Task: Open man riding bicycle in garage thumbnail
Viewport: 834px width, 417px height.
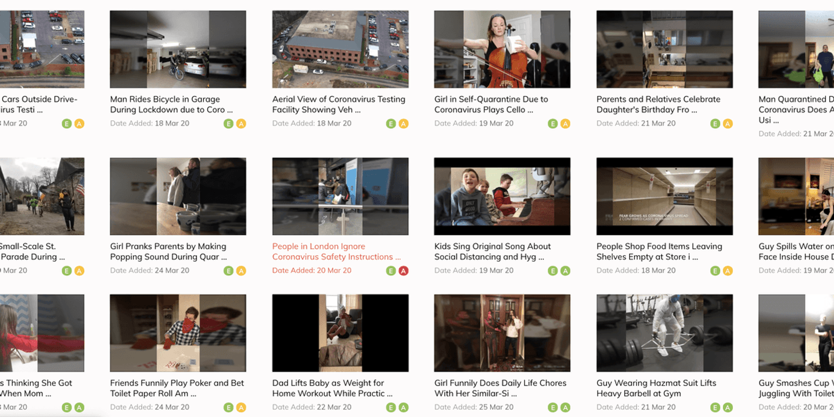Action: point(178,49)
